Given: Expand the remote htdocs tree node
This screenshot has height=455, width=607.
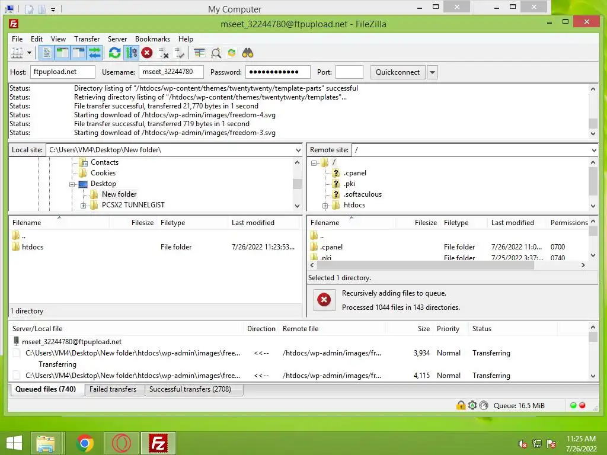Looking at the screenshot, I should pos(325,206).
